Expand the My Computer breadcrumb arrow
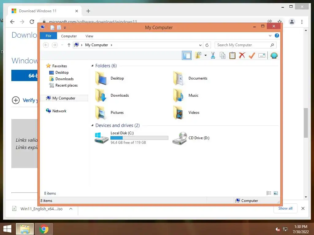This screenshot has height=235, width=314. [x=112, y=45]
